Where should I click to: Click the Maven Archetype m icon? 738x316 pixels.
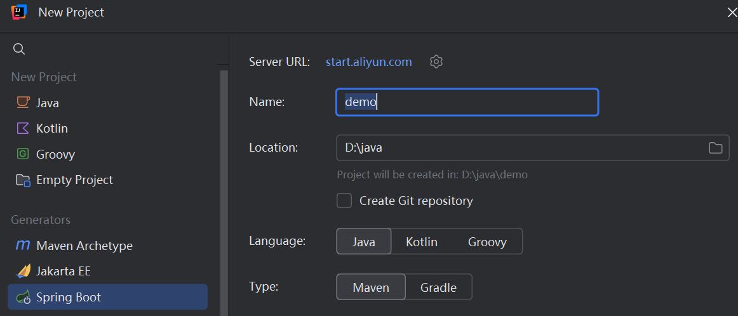(23, 245)
